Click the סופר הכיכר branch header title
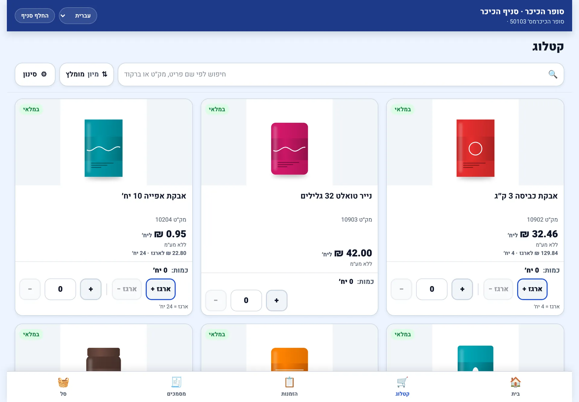Viewport: 579px width, 402px height. click(x=522, y=11)
